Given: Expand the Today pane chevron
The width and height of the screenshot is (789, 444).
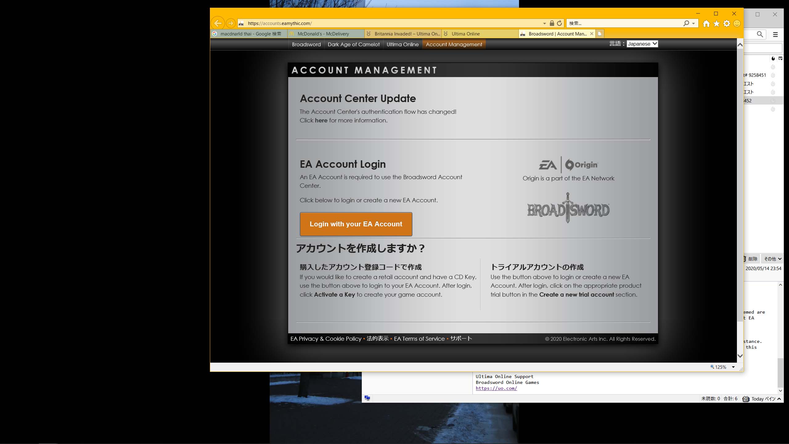Looking at the screenshot, I should click(x=779, y=399).
